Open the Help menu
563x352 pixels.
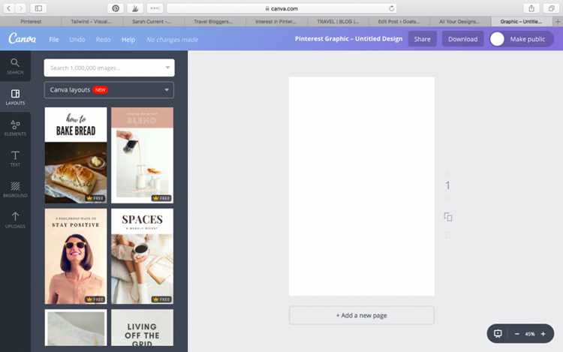128,40
